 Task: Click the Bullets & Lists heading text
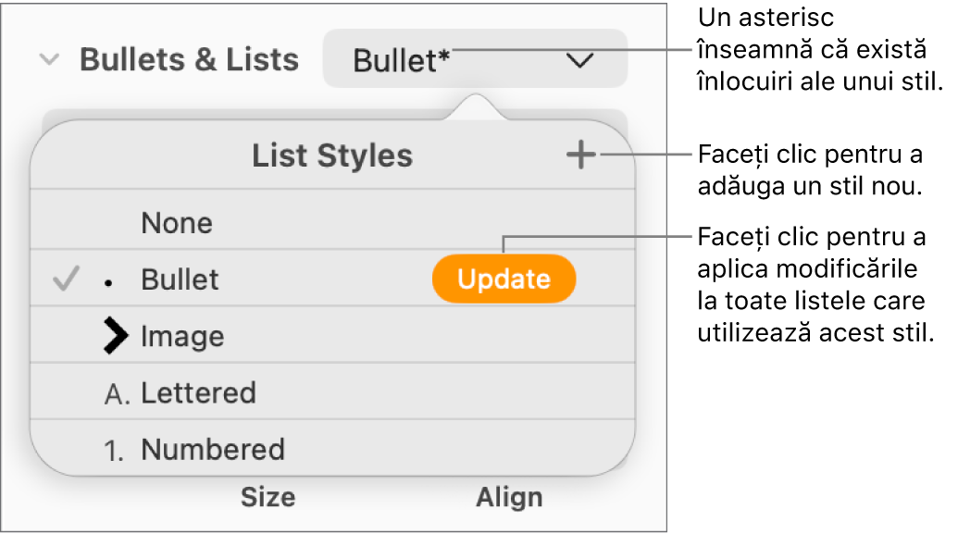189,60
